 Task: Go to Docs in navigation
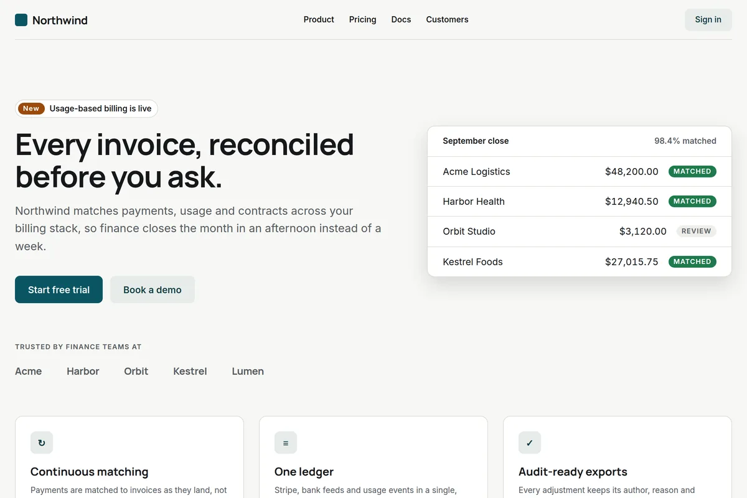[x=401, y=19]
